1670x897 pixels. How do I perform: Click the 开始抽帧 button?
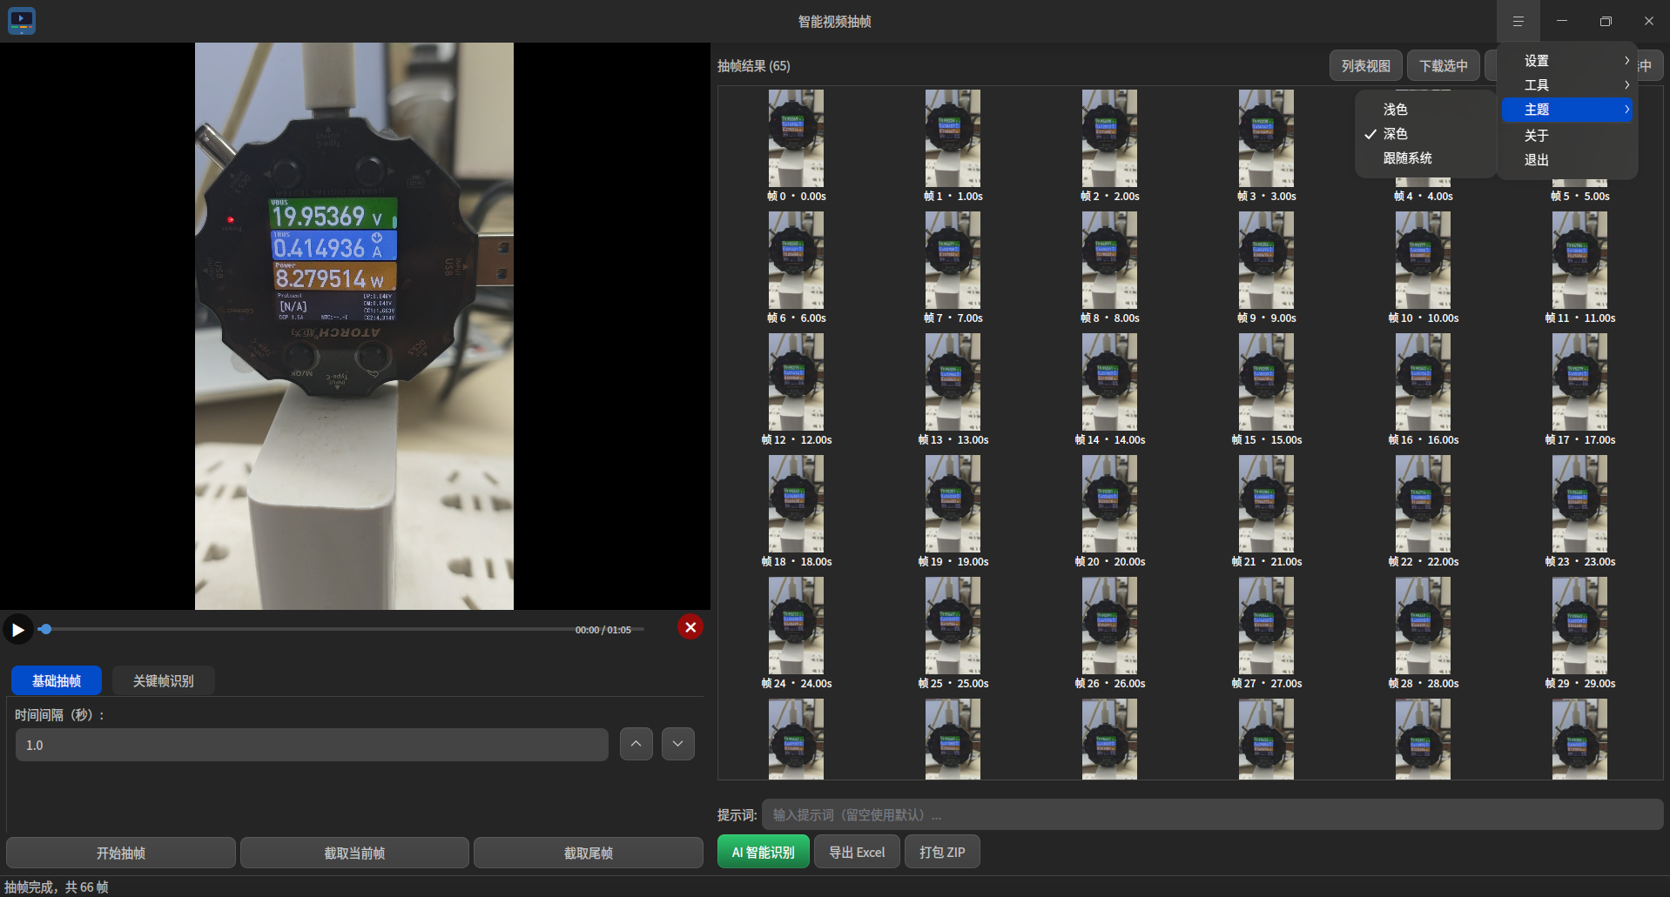(x=121, y=853)
